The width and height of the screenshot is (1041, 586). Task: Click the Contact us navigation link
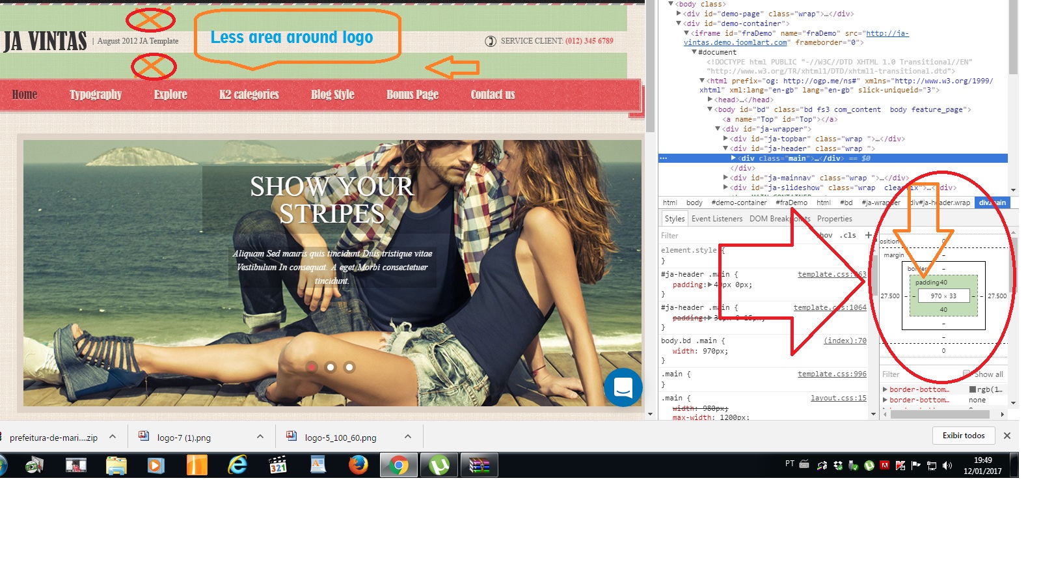[493, 94]
